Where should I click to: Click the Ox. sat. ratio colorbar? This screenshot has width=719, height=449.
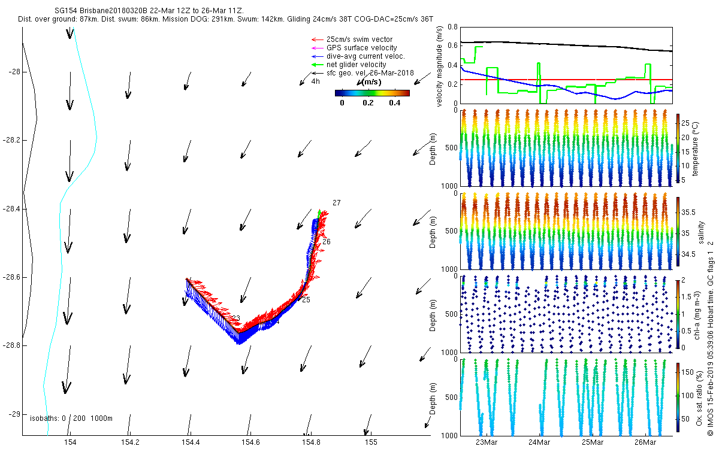tap(678, 396)
